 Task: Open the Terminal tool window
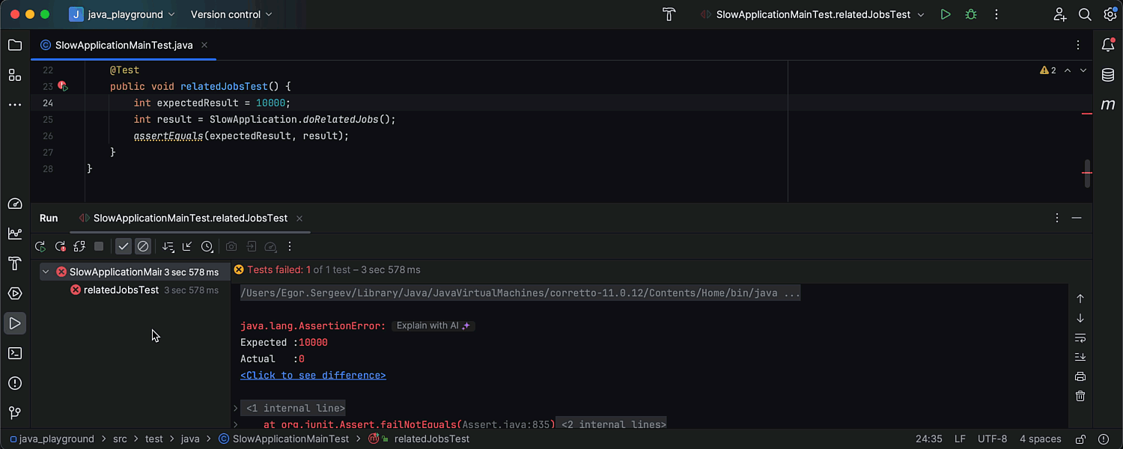pos(15,353)
